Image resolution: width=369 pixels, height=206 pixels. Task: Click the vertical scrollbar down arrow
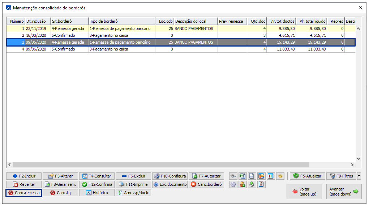(x=358, y=158)
